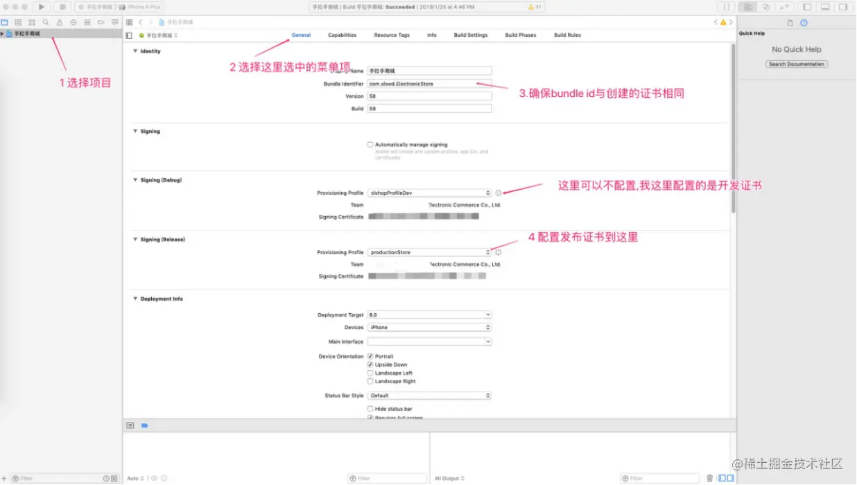This screenshot has width=857, height=485.
Task: Switch to the Resource Tags tab
Action: pyautogui.click(x=392, y=35)
